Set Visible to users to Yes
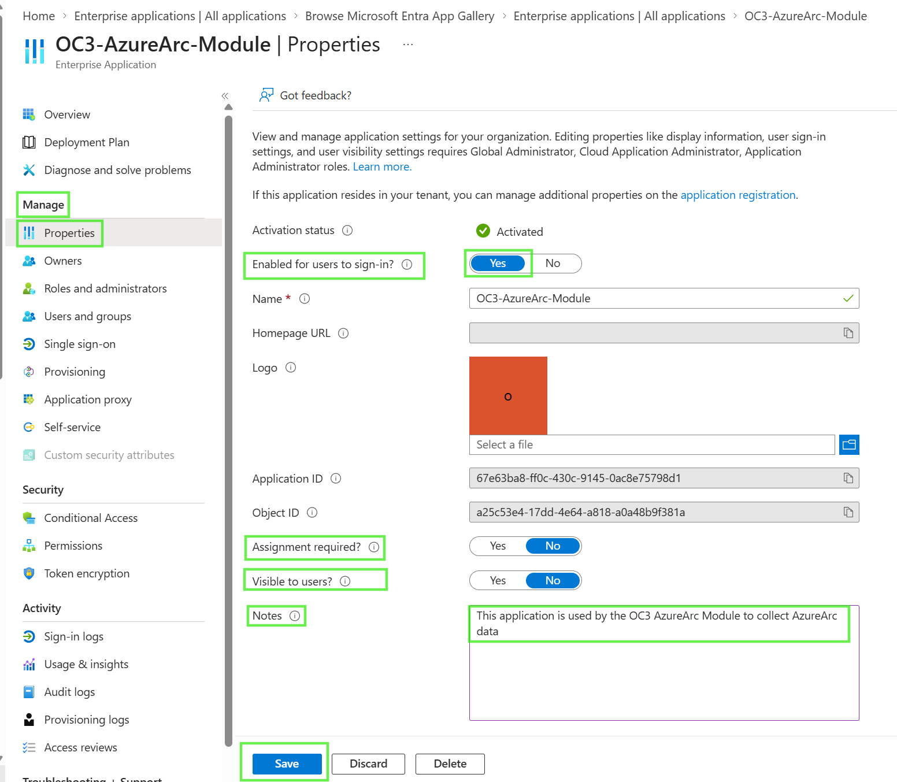The image size is (897, 782). [498, 580]
